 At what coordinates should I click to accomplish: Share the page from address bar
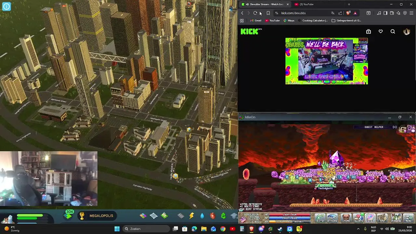[x=340, y=13]
